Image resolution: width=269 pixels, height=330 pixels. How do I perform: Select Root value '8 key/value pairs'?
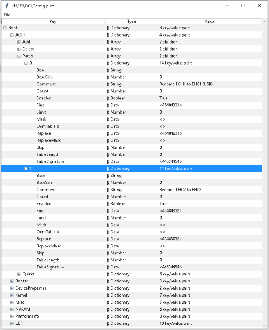pyautogui.click(x=175, y=28)
